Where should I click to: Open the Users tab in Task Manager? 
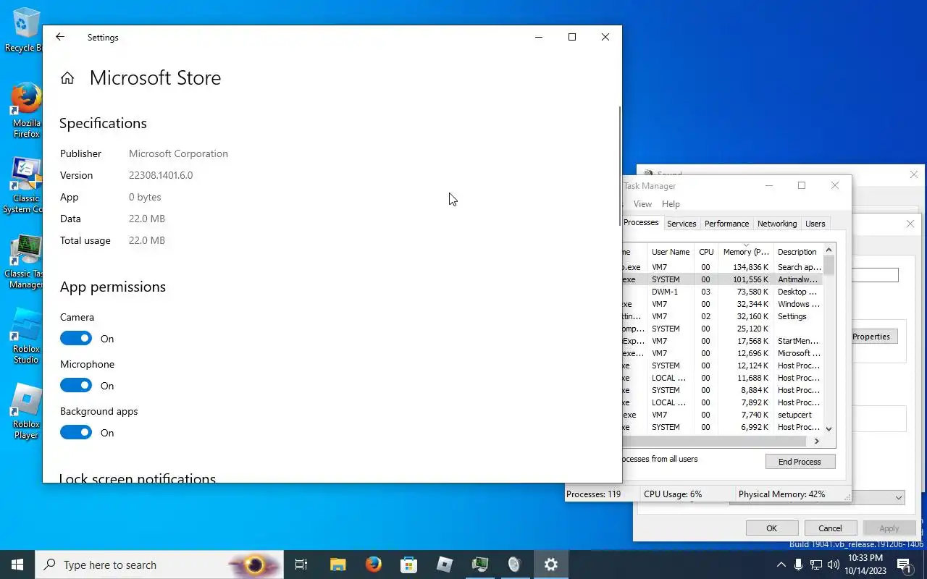[815, 224]
